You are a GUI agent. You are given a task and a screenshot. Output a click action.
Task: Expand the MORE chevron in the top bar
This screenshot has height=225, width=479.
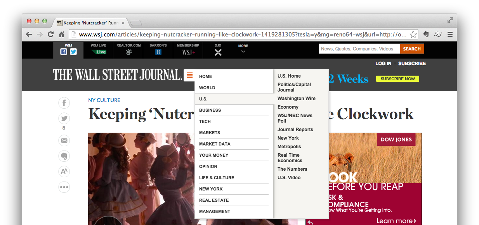[x=243, y=51]
